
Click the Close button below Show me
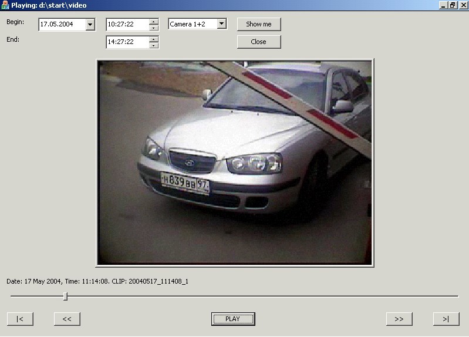coord(259,42)
